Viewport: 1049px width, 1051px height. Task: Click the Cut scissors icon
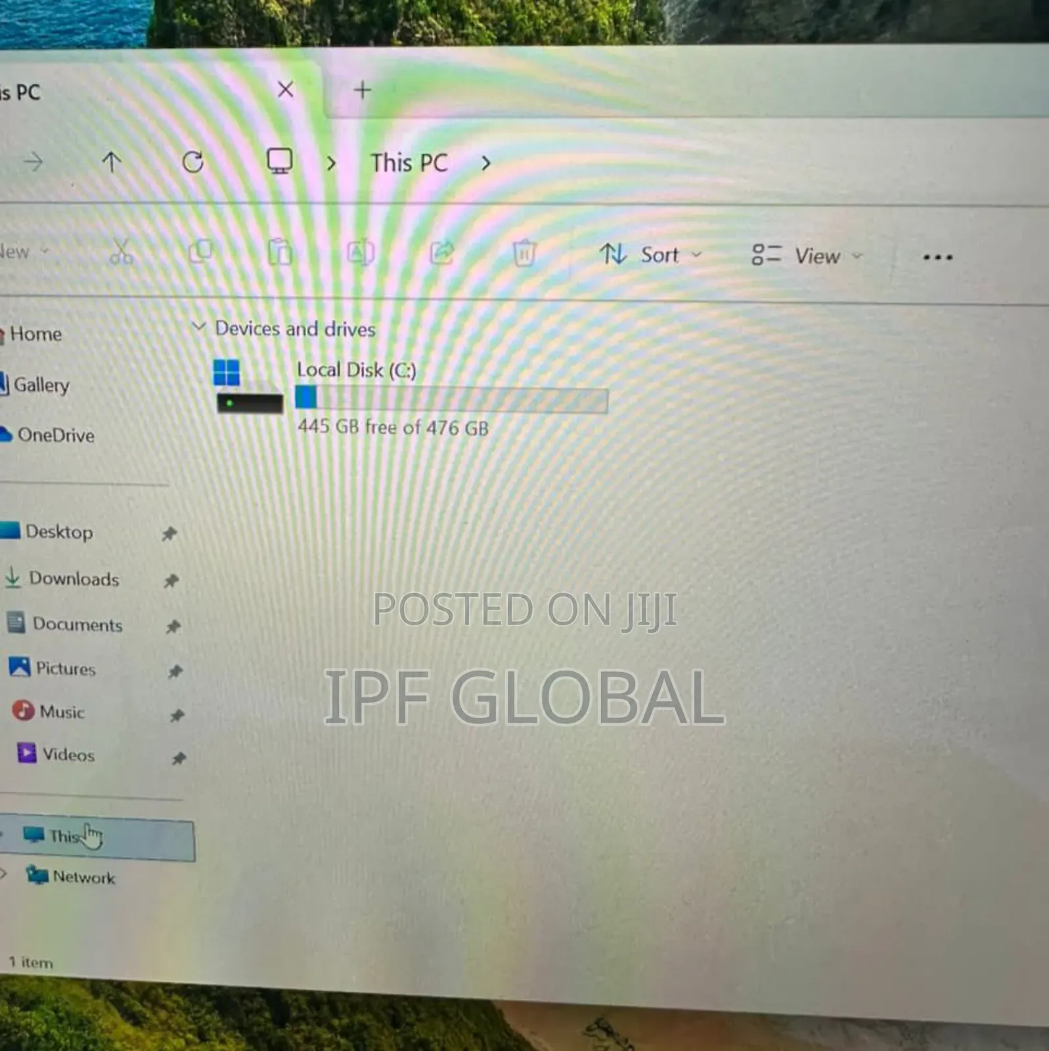point(122,251)
